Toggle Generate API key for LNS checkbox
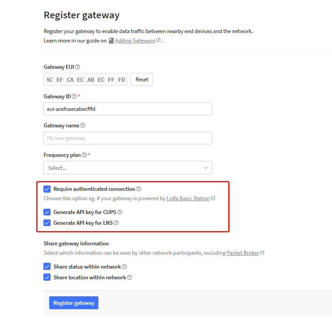 (47, 223)
